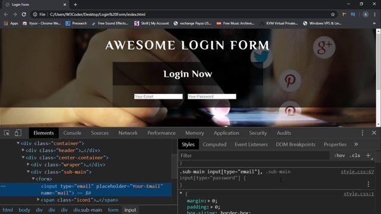Select the Event Listeners sidebar tab
Screen dimensions: 381x214
[x=251, y=144]
